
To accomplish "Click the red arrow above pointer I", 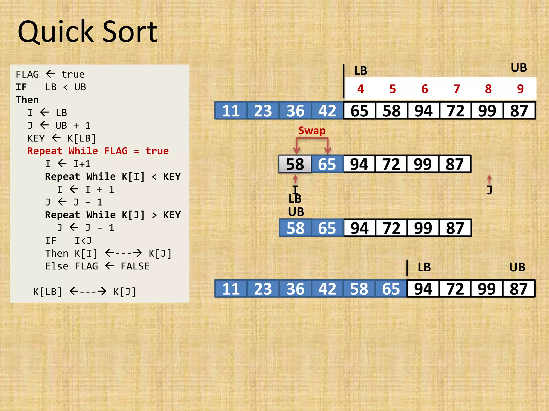I will pyautogui.click(x=295, y=179).
